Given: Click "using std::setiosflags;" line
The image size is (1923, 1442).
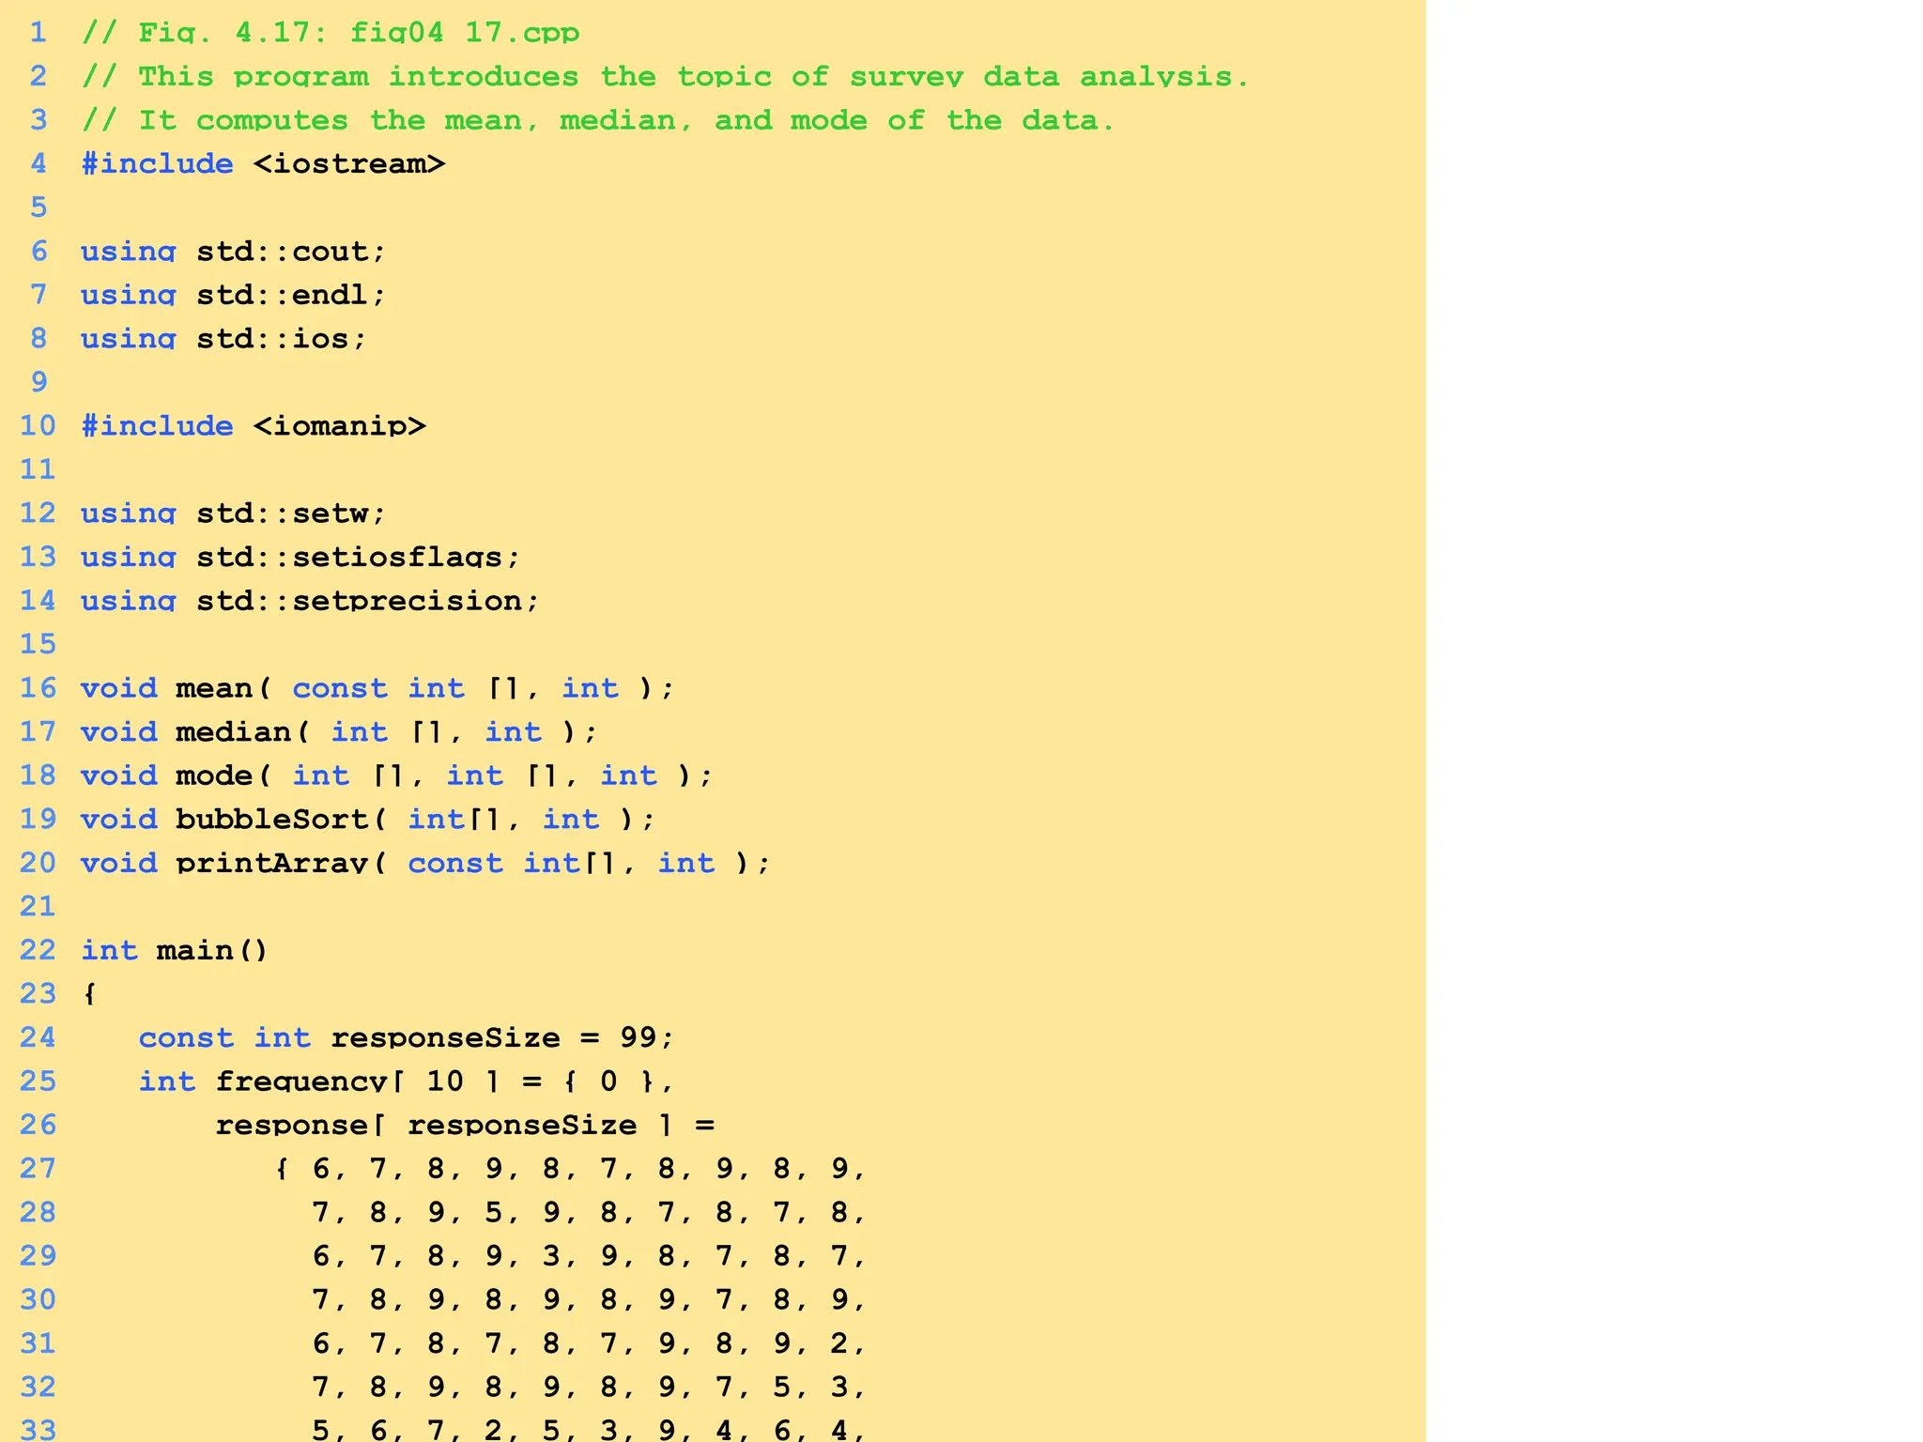Looking at the screenshot, I should (300, 557).
